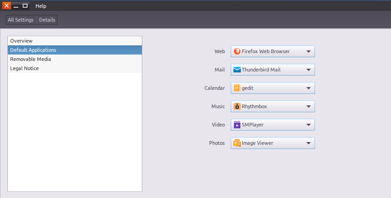This screenshot has height=198, width=391.
Task: Click the Music label
Action: [x=218, y=106]
